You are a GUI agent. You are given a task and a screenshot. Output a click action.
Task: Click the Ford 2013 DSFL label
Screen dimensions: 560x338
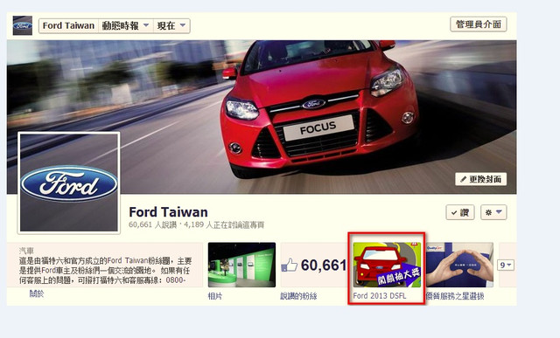380,296
